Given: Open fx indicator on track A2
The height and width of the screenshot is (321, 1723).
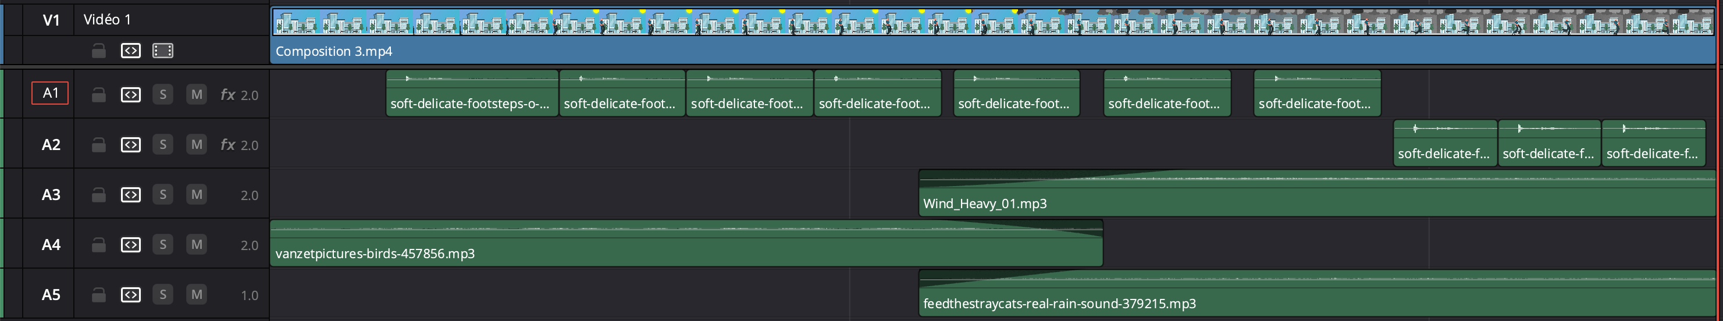Looking at the screenshot, I should coord(227,145).
